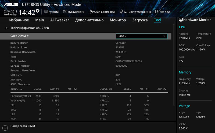This screenshot has height=133, width=215.
Task: Select the Tool tab
Action: (157, 20)
